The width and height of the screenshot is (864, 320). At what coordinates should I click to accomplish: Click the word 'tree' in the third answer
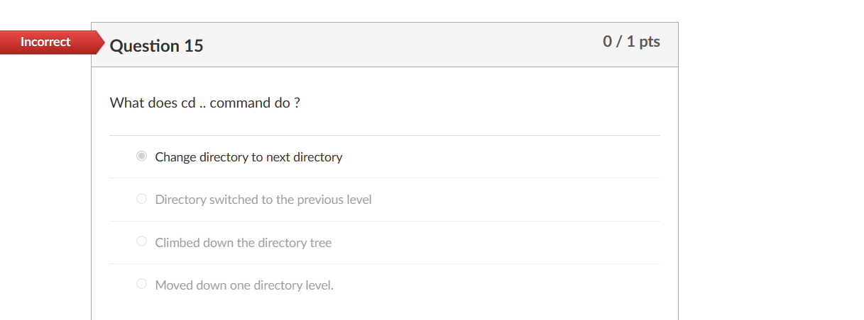[320, 243]
